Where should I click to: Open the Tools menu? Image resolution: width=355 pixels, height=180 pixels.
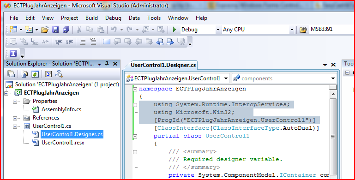click(154, 18)
